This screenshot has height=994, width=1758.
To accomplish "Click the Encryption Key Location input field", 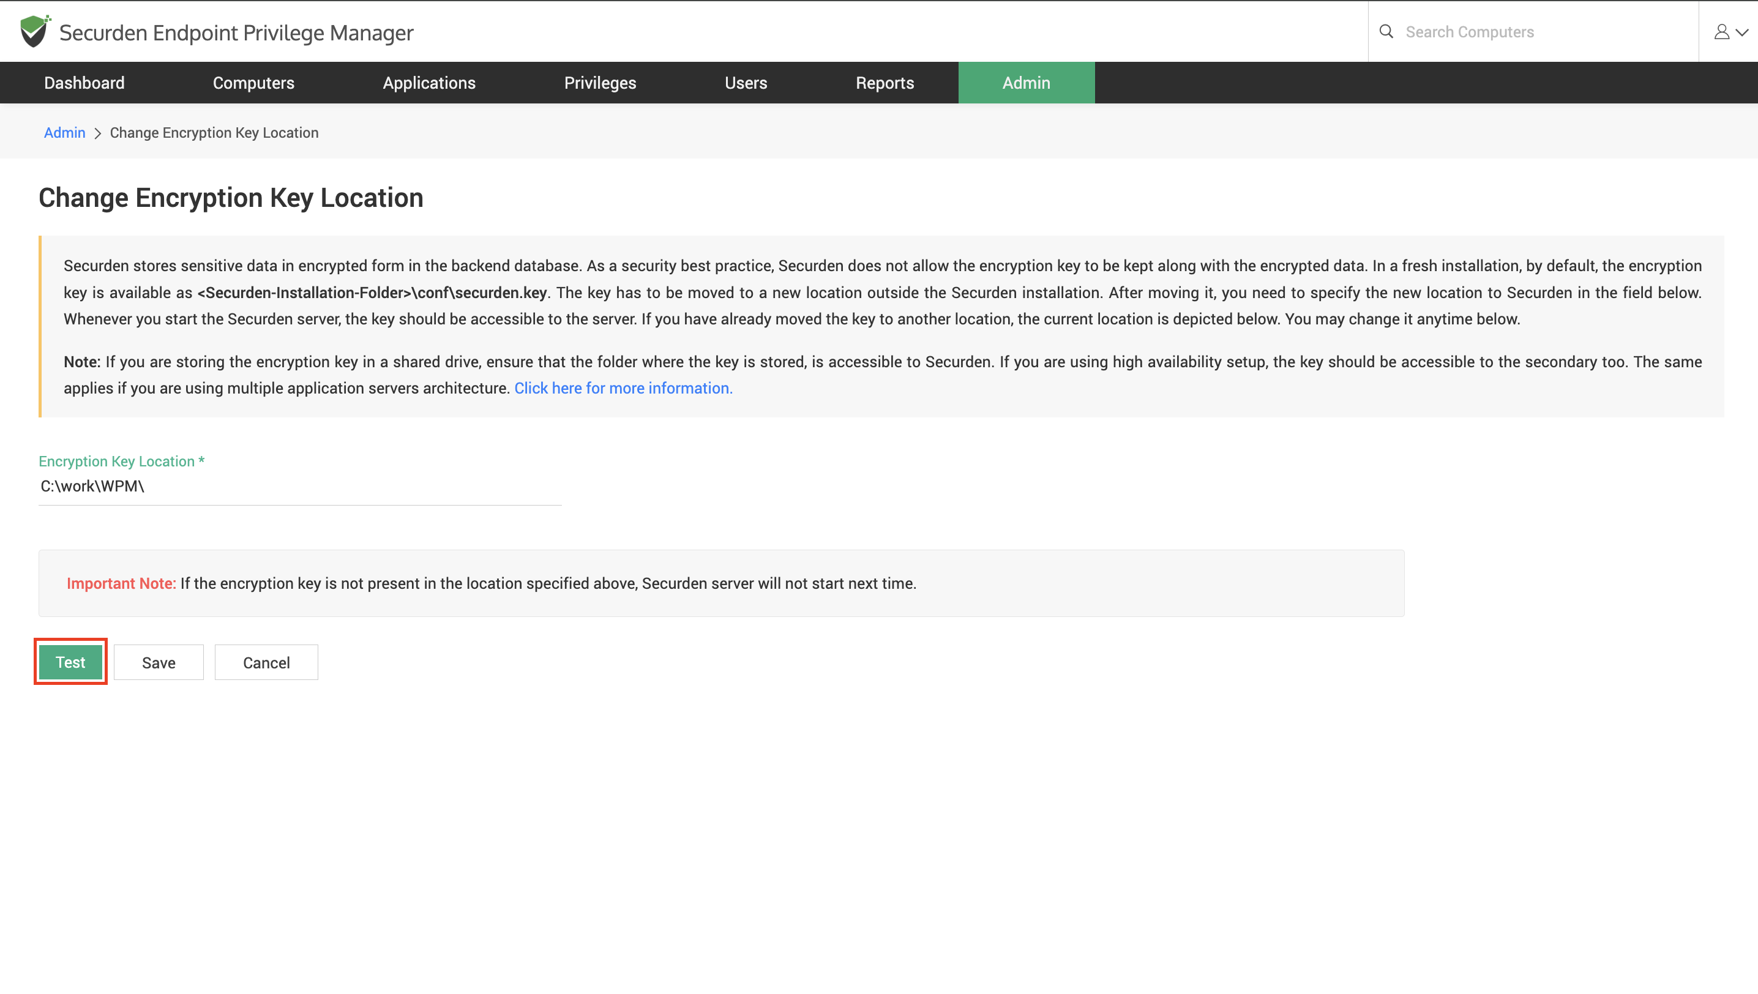I will pyautogui.click(x=300, y=486).
